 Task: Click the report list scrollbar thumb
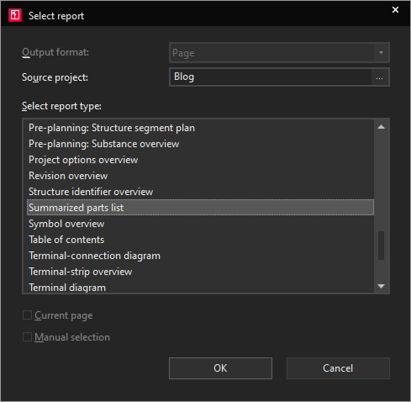pyautogui.click(x=381, y=245)
